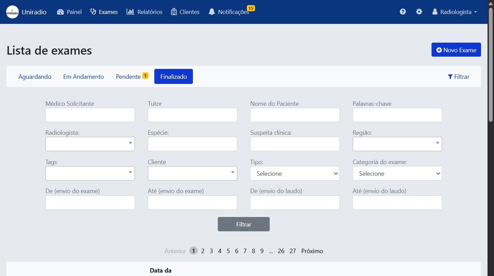Expand the Tipo Selecione dropdown
494x276 pixels.
click(x=295, y=173)
